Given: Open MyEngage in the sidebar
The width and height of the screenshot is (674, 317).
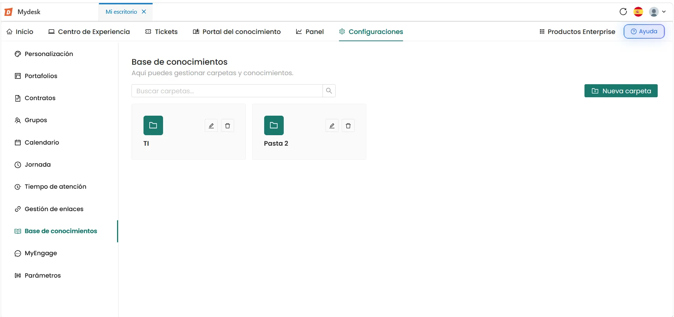Looking at the screenshot, I should tap(36, 253).
